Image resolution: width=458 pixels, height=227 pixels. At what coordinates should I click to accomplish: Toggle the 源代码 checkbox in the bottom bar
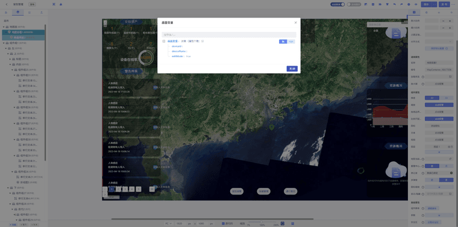click(223, 223)
